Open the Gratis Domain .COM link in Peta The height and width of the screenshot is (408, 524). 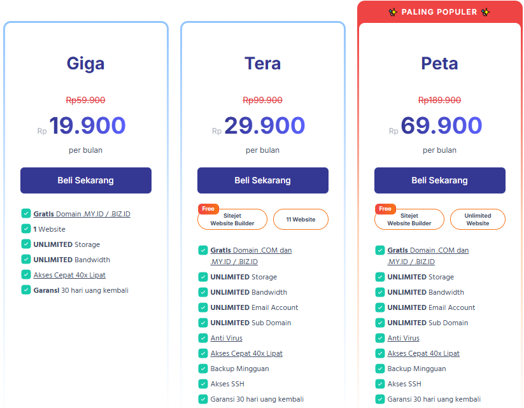(x=428, y=250)
